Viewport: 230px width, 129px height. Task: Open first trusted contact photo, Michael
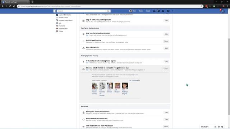(x=95, y=86)
